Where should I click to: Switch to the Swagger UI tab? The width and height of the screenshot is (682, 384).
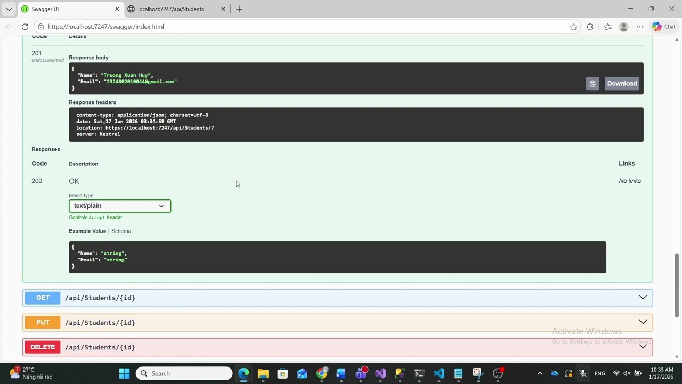pos(70,9)
